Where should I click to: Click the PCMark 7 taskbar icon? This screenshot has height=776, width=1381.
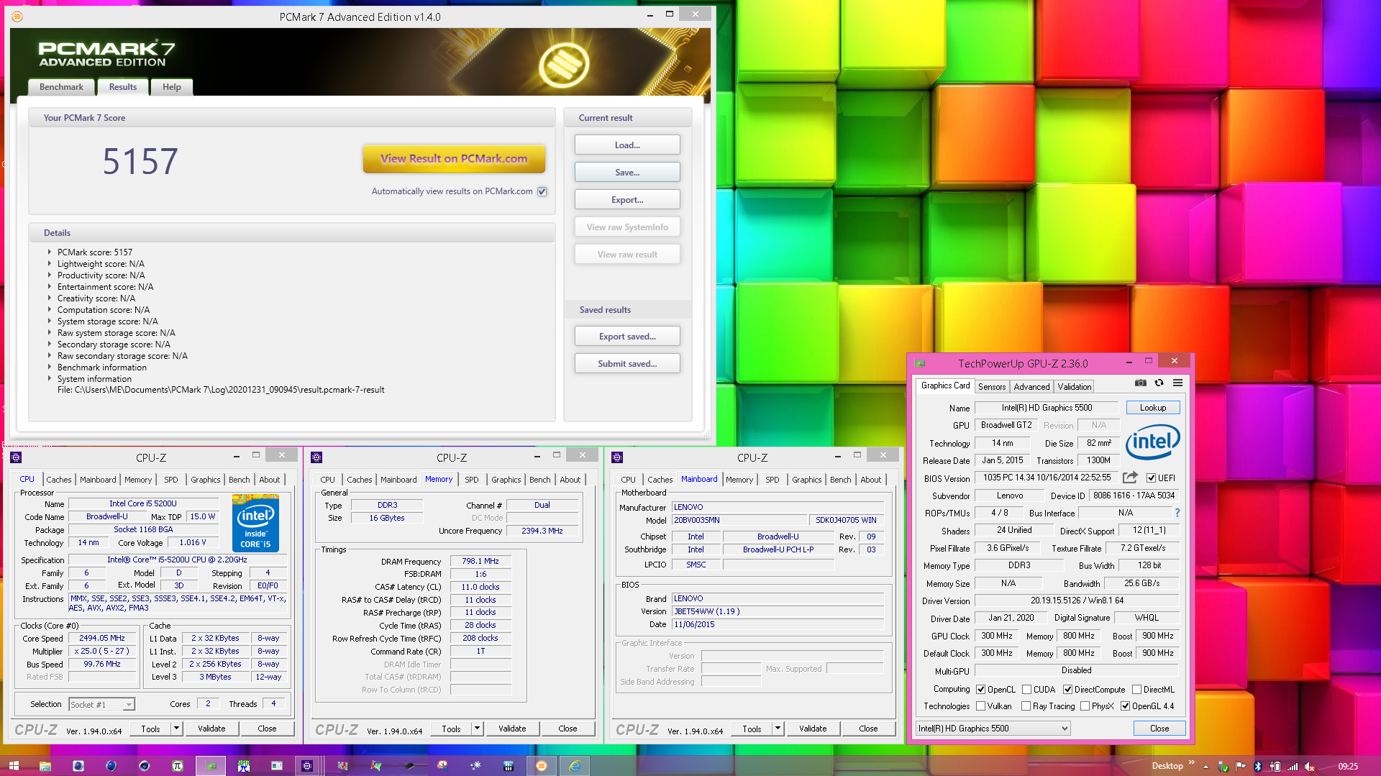coord(542,766)
